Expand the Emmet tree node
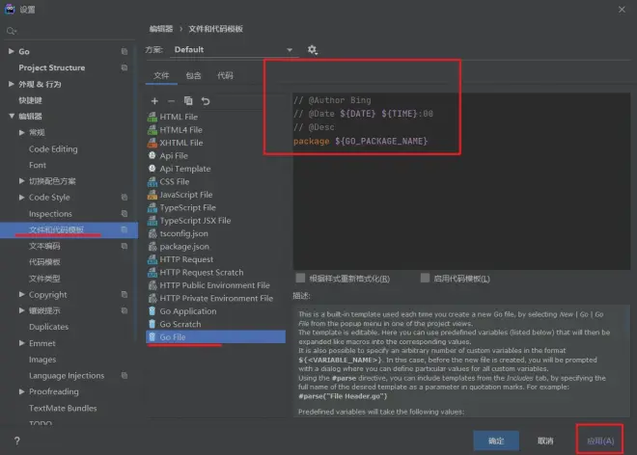637x455 pixels. pos(21,343)
